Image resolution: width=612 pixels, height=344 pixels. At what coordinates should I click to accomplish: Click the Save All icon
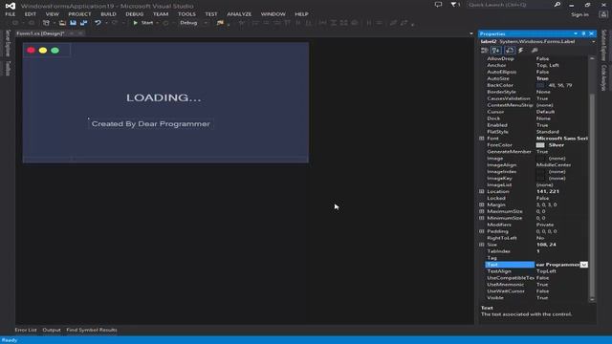point(83,23)
